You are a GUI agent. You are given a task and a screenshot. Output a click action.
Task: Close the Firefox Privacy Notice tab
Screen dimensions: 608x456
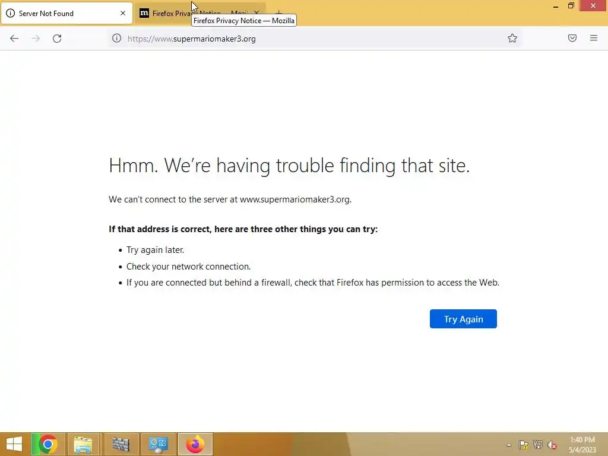[256, 13]
